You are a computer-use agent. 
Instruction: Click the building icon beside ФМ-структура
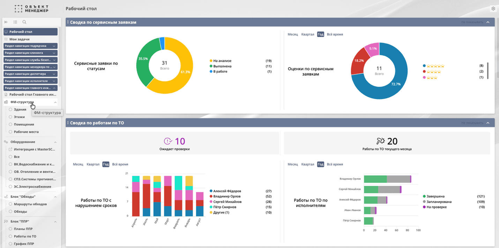[6, 102]
